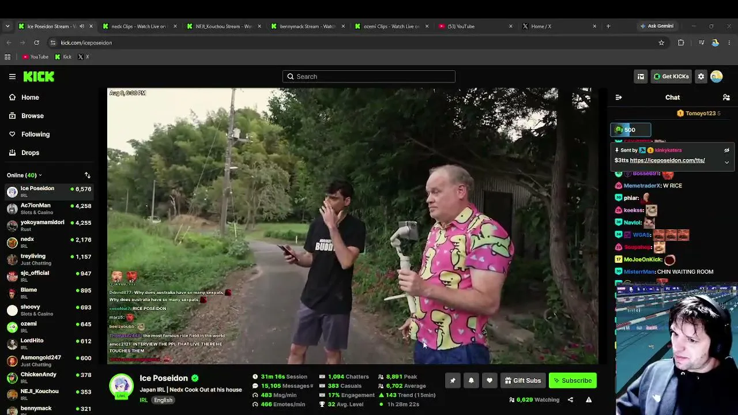Click the Gift Subs button
This screenshot has width=738, height=415.
tap(522, 380)
